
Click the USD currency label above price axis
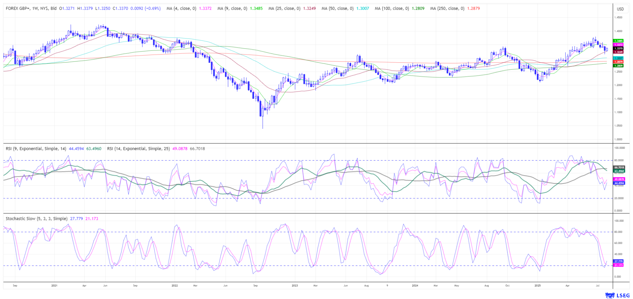[x=620, y=9]
